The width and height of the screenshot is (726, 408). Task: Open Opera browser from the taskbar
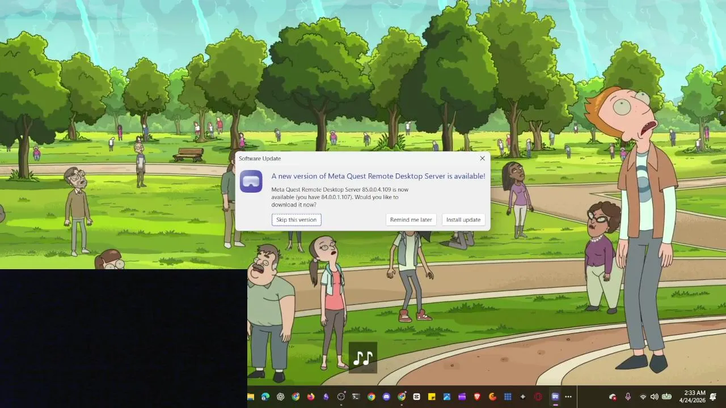pos(538,397)
